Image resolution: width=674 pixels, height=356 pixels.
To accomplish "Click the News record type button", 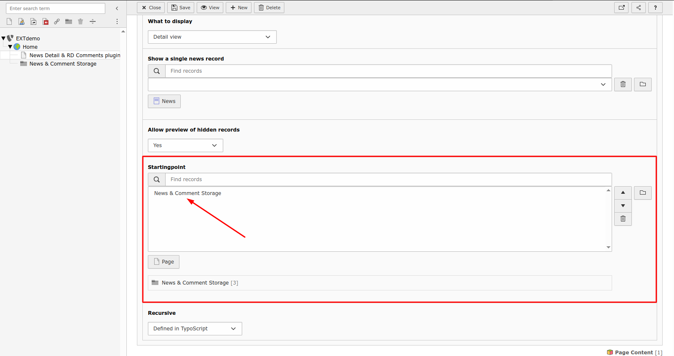I will coord(164,101).
